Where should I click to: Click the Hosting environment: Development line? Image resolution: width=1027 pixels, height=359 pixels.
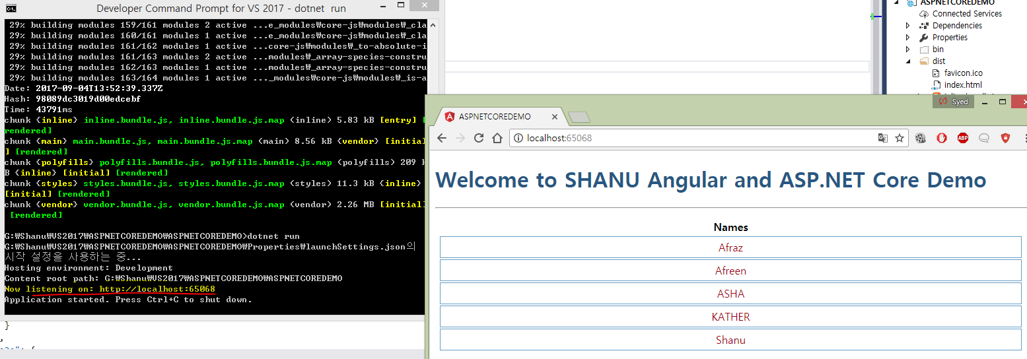[89, 268]
